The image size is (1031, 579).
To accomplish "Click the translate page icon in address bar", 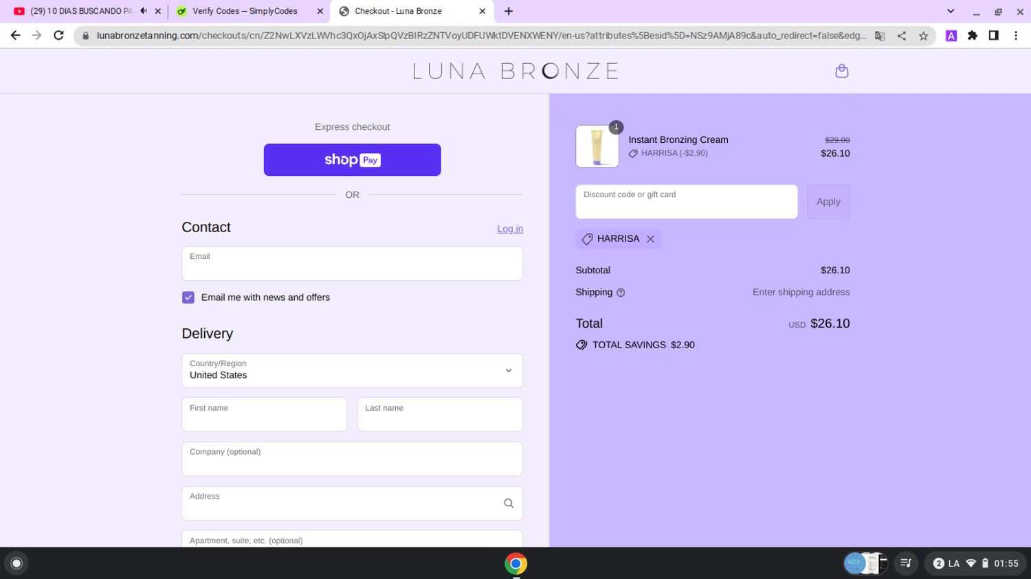I will [x=879, y=36].
